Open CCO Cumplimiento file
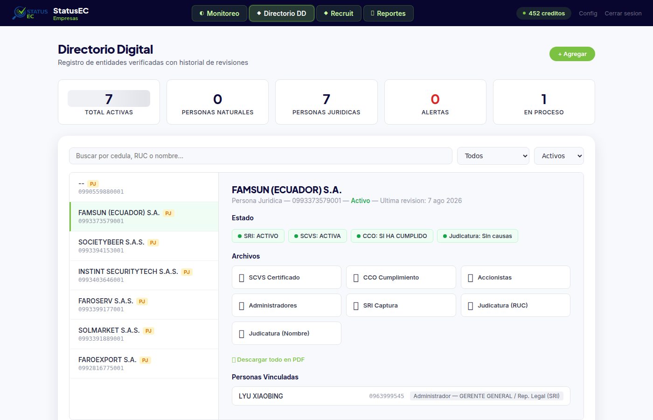This screenshot has width=653, height=420. (x=401, y=277)
